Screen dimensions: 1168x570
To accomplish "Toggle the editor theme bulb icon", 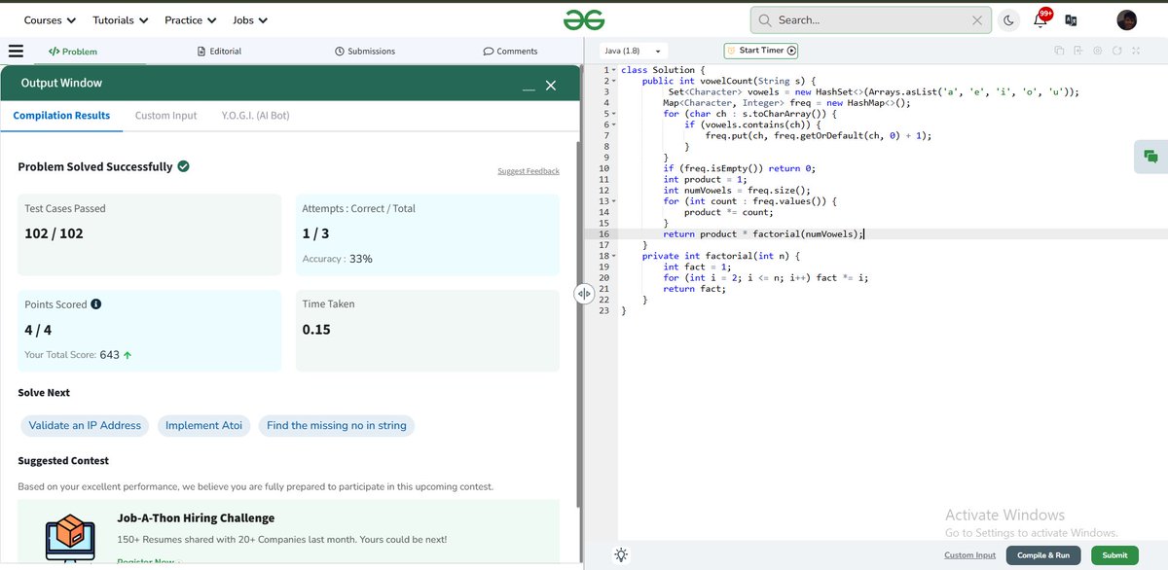I will click(x=621, y=553).
